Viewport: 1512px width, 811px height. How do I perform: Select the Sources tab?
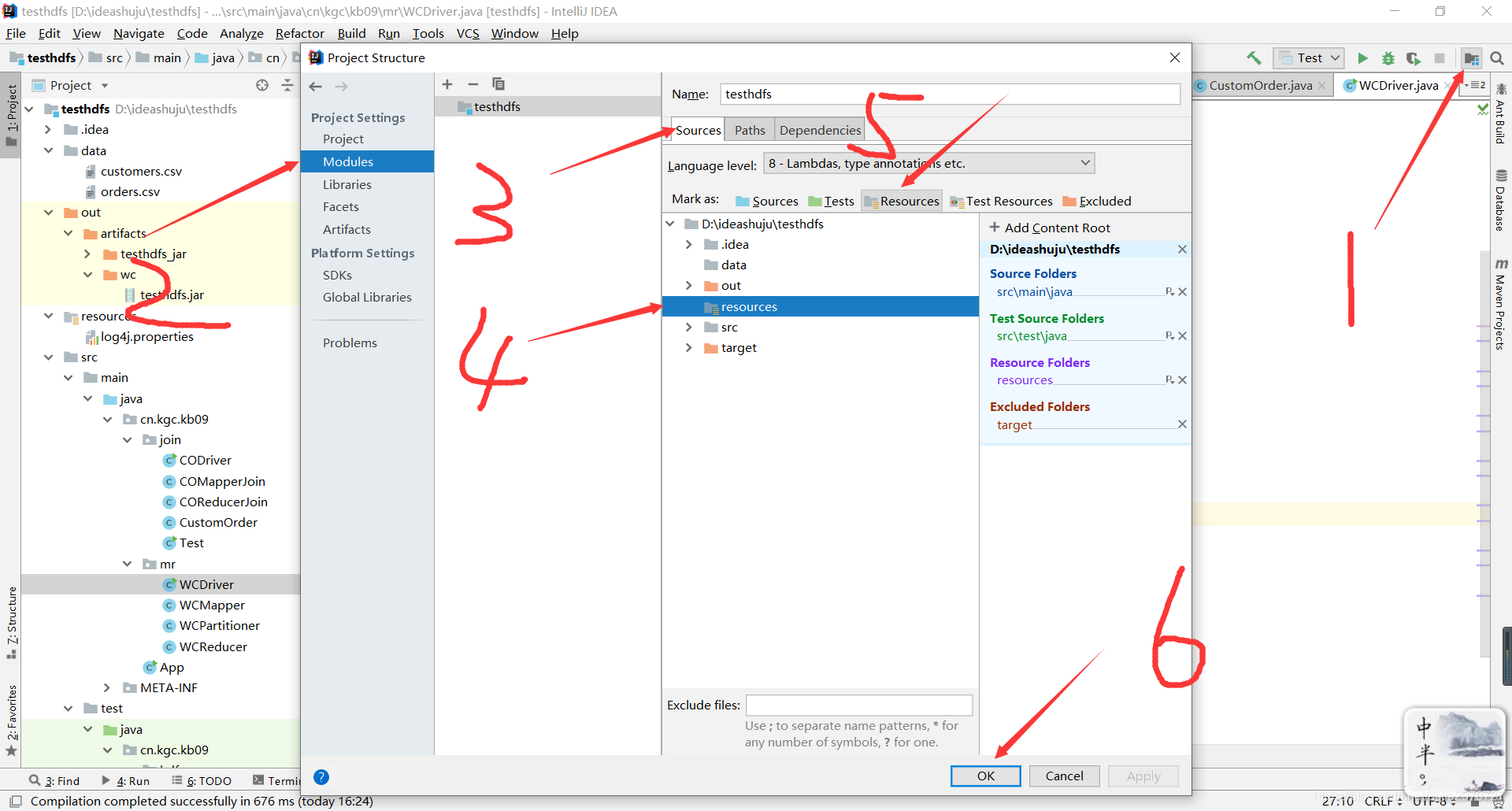click(698, 131)
